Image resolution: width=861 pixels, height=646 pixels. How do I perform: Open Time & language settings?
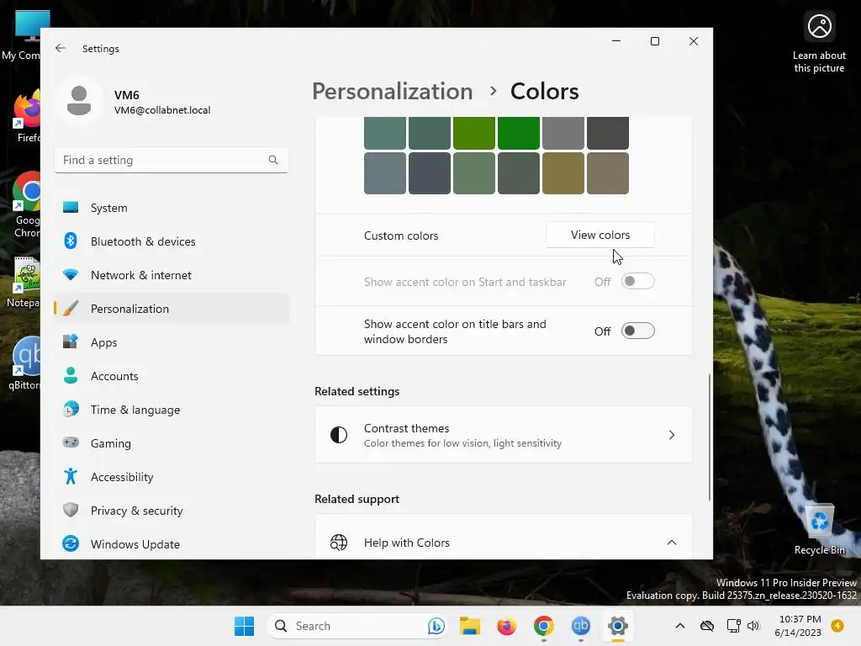coord(172,410)
